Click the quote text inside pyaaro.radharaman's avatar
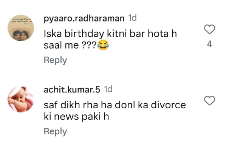The height and width of the screenshot is (146, 229). (22, 21)
